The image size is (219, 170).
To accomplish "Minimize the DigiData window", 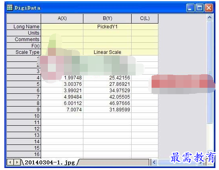I will [190, 8].
